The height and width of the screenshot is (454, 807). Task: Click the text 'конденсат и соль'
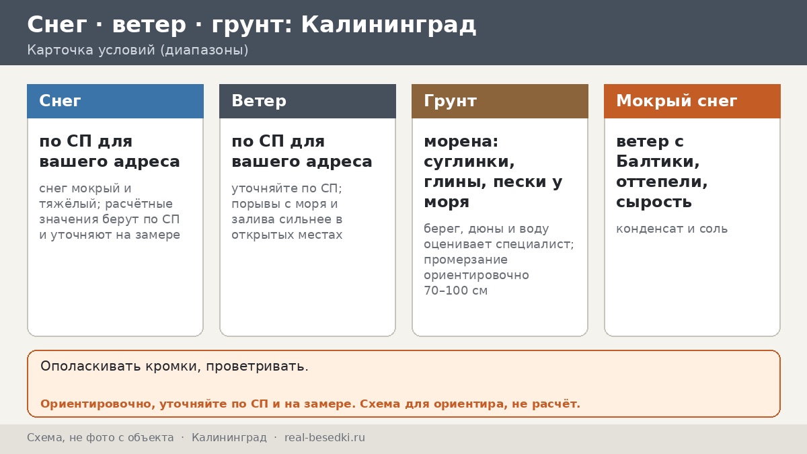click(672, 229)
